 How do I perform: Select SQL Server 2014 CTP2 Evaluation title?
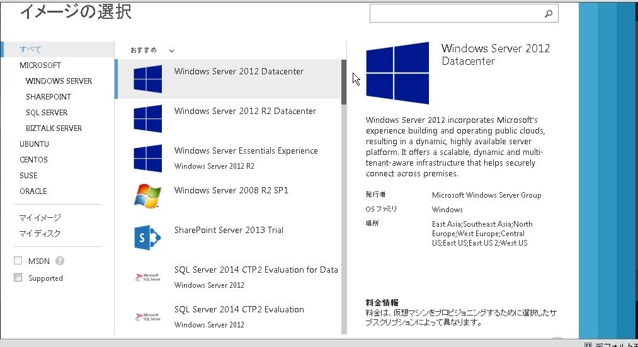tap(239, 309)
